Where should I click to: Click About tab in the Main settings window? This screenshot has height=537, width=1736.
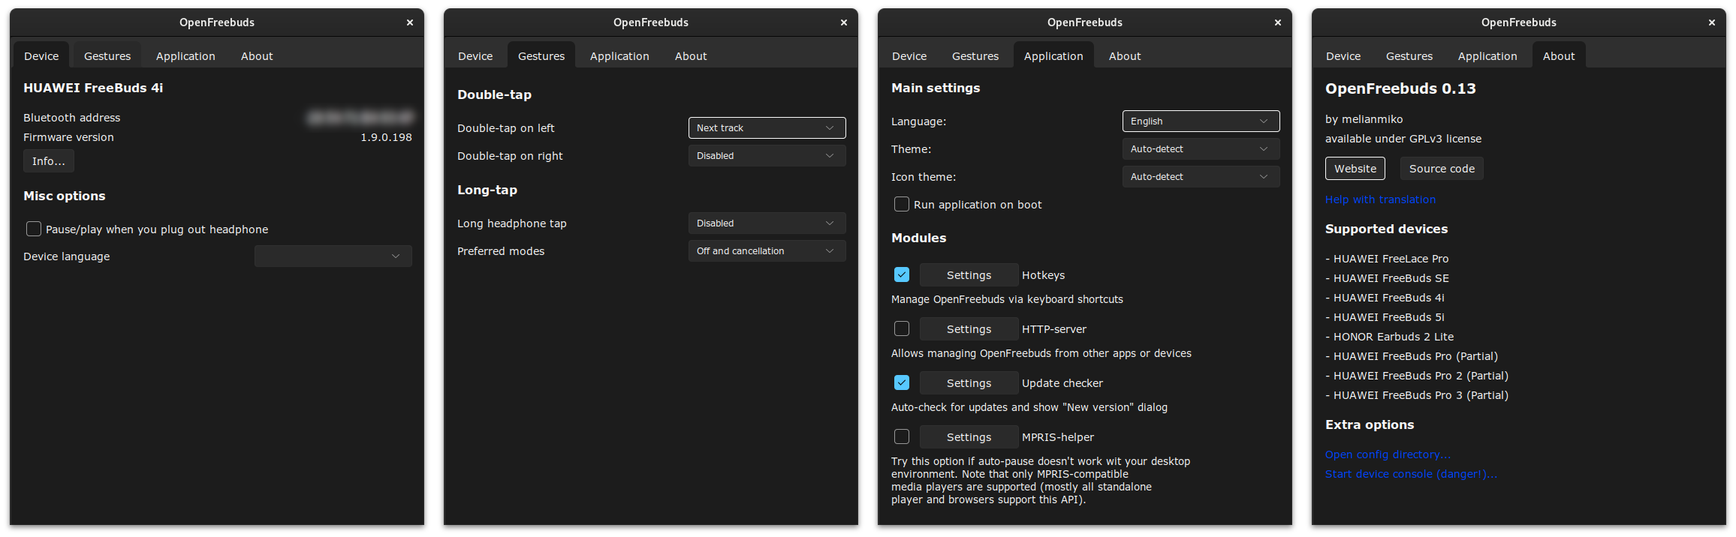1125,55
